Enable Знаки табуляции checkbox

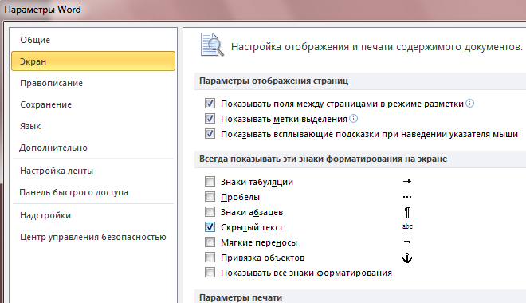[x=210, y=182]
